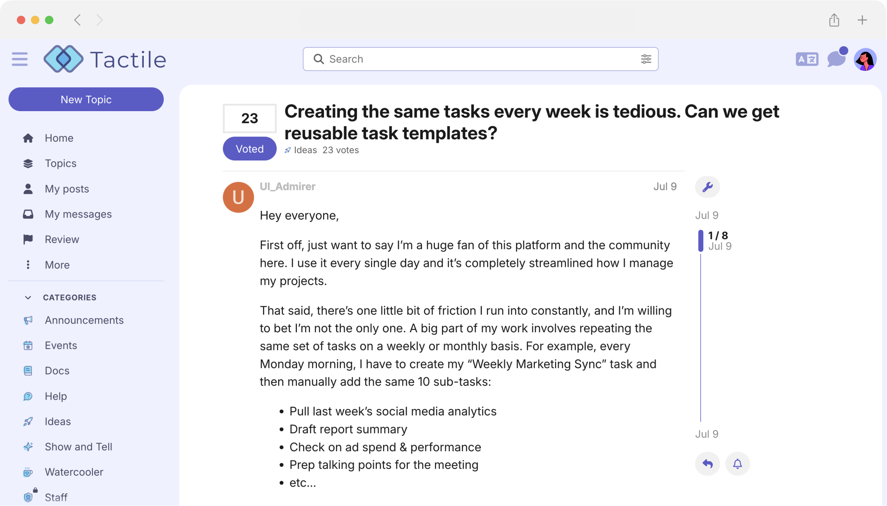Toggle the hamburger sidebar menu
This screenshot has width=887, height=506.
coord(20,59)
